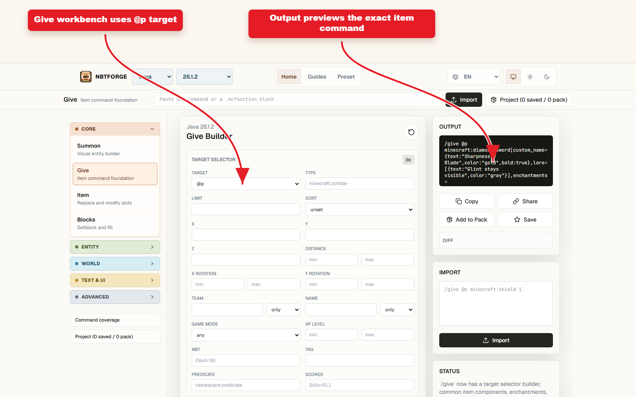Open the GAME MODE any dropdown
Screen dimensions: 636x397
tap(246, 335)
